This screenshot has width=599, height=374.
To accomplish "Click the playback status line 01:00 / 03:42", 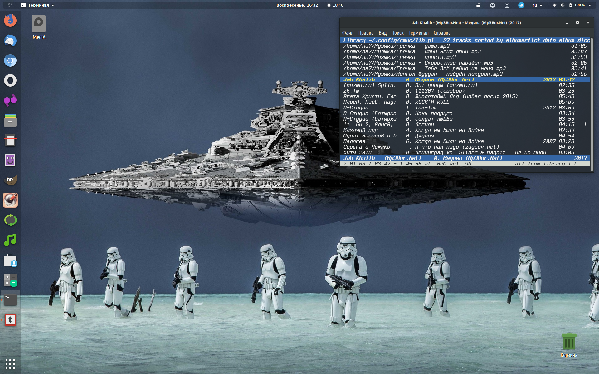I will tap(465, 164).
